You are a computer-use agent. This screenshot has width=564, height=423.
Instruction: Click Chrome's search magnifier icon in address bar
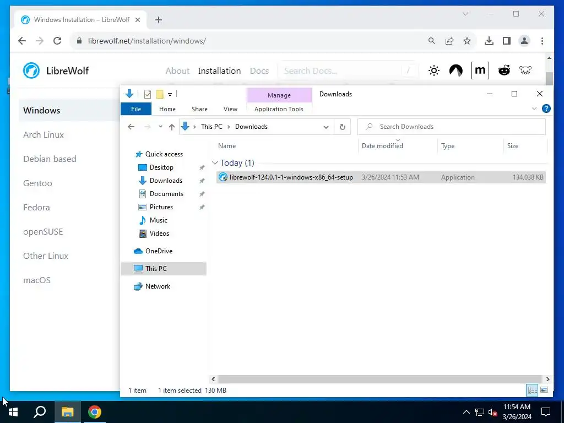tap(432, 41)
